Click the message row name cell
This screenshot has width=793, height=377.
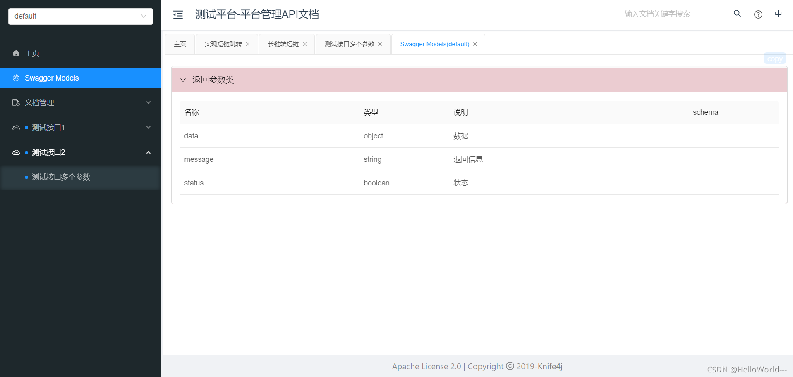tap(199, 159)
